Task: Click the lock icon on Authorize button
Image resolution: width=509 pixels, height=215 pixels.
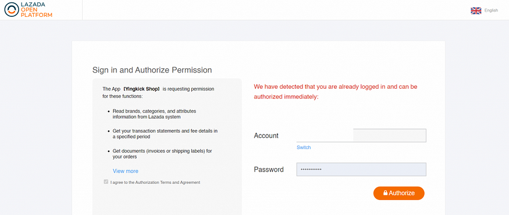Action: 385,193
